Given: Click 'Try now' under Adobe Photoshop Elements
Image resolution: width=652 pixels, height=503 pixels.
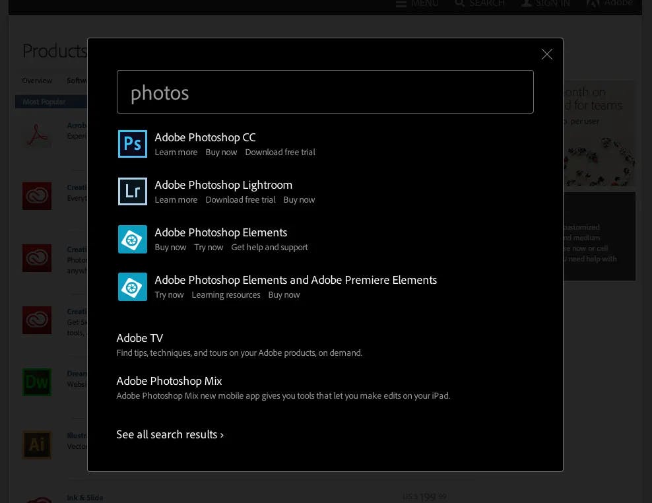Looking at the screenshot, I should point(209,247).
